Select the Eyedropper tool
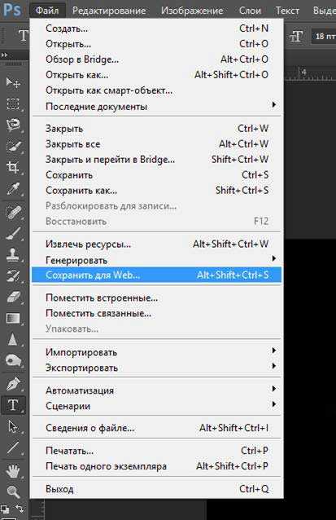This screenshot has height=520, width=336. (x=13, y=189)
